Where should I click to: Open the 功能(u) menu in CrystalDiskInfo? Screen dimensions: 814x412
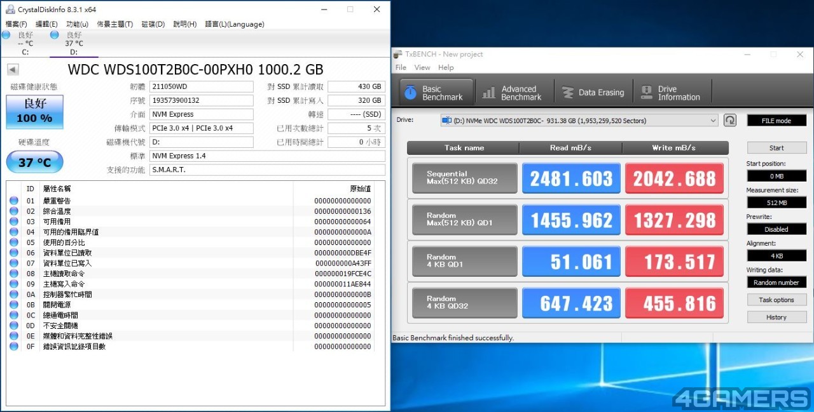pos(77,24)
